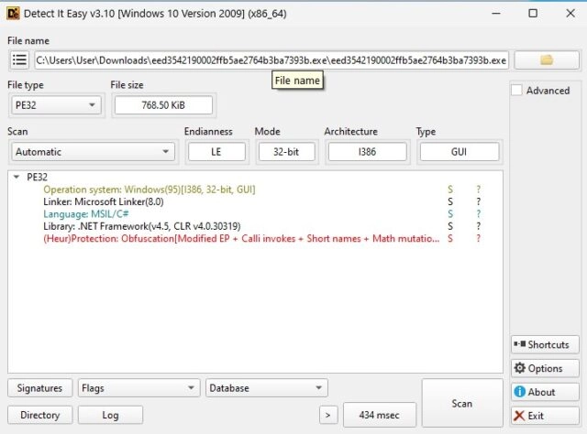
Task: Click the File size 768.50 KiB field
Action: coord(163,105)
